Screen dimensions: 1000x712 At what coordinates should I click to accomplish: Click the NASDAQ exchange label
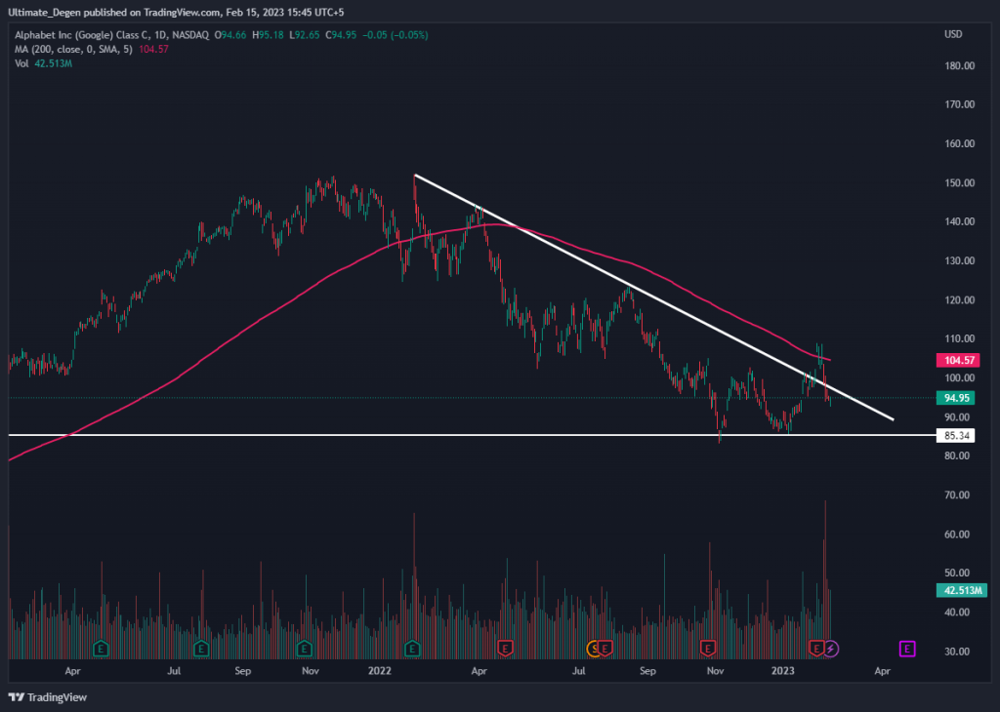(x=190, y=35)
